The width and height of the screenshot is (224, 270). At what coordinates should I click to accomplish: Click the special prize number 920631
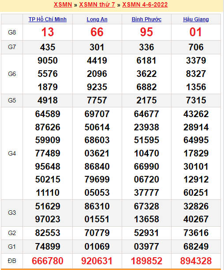click(97, 261)
